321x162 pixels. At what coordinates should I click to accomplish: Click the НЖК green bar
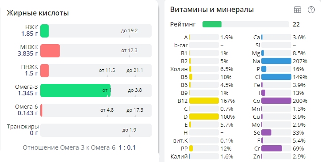tap(44, 31)
